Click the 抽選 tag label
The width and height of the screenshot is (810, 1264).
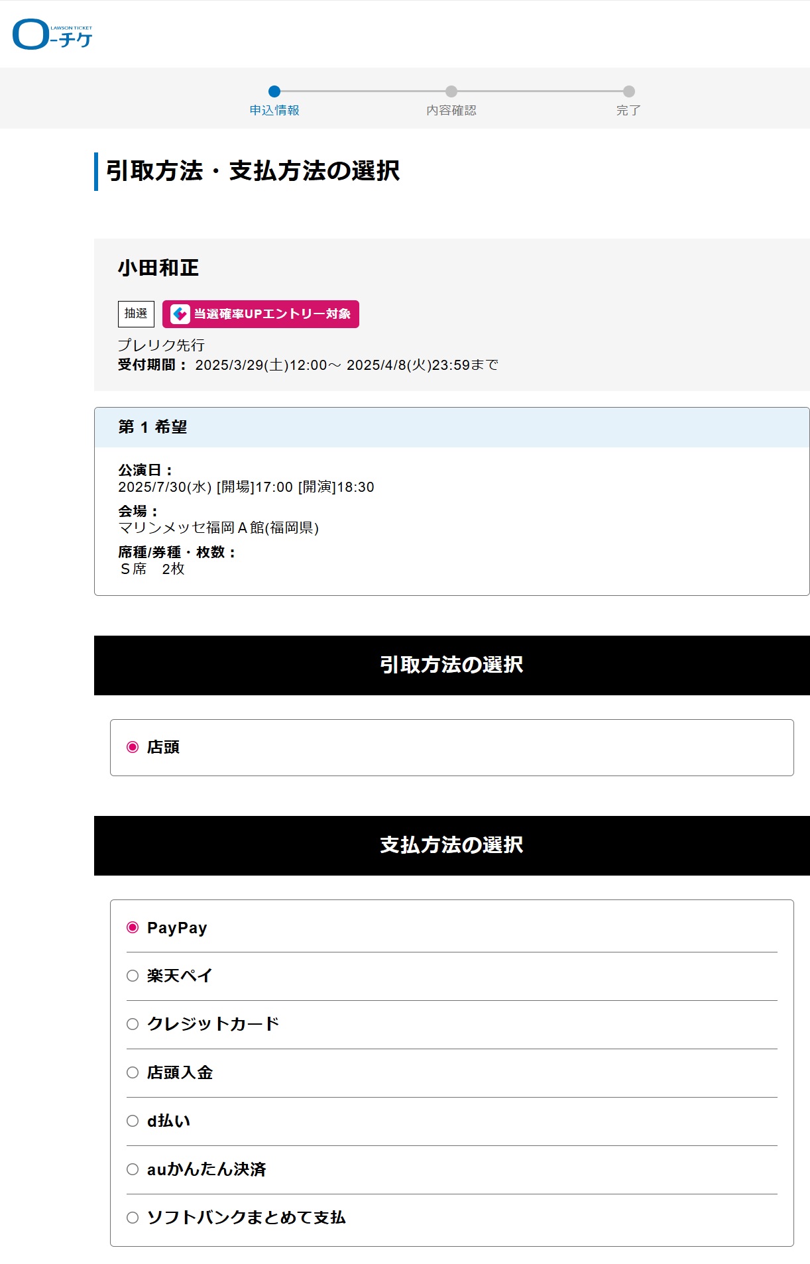(x=136, y=314)
